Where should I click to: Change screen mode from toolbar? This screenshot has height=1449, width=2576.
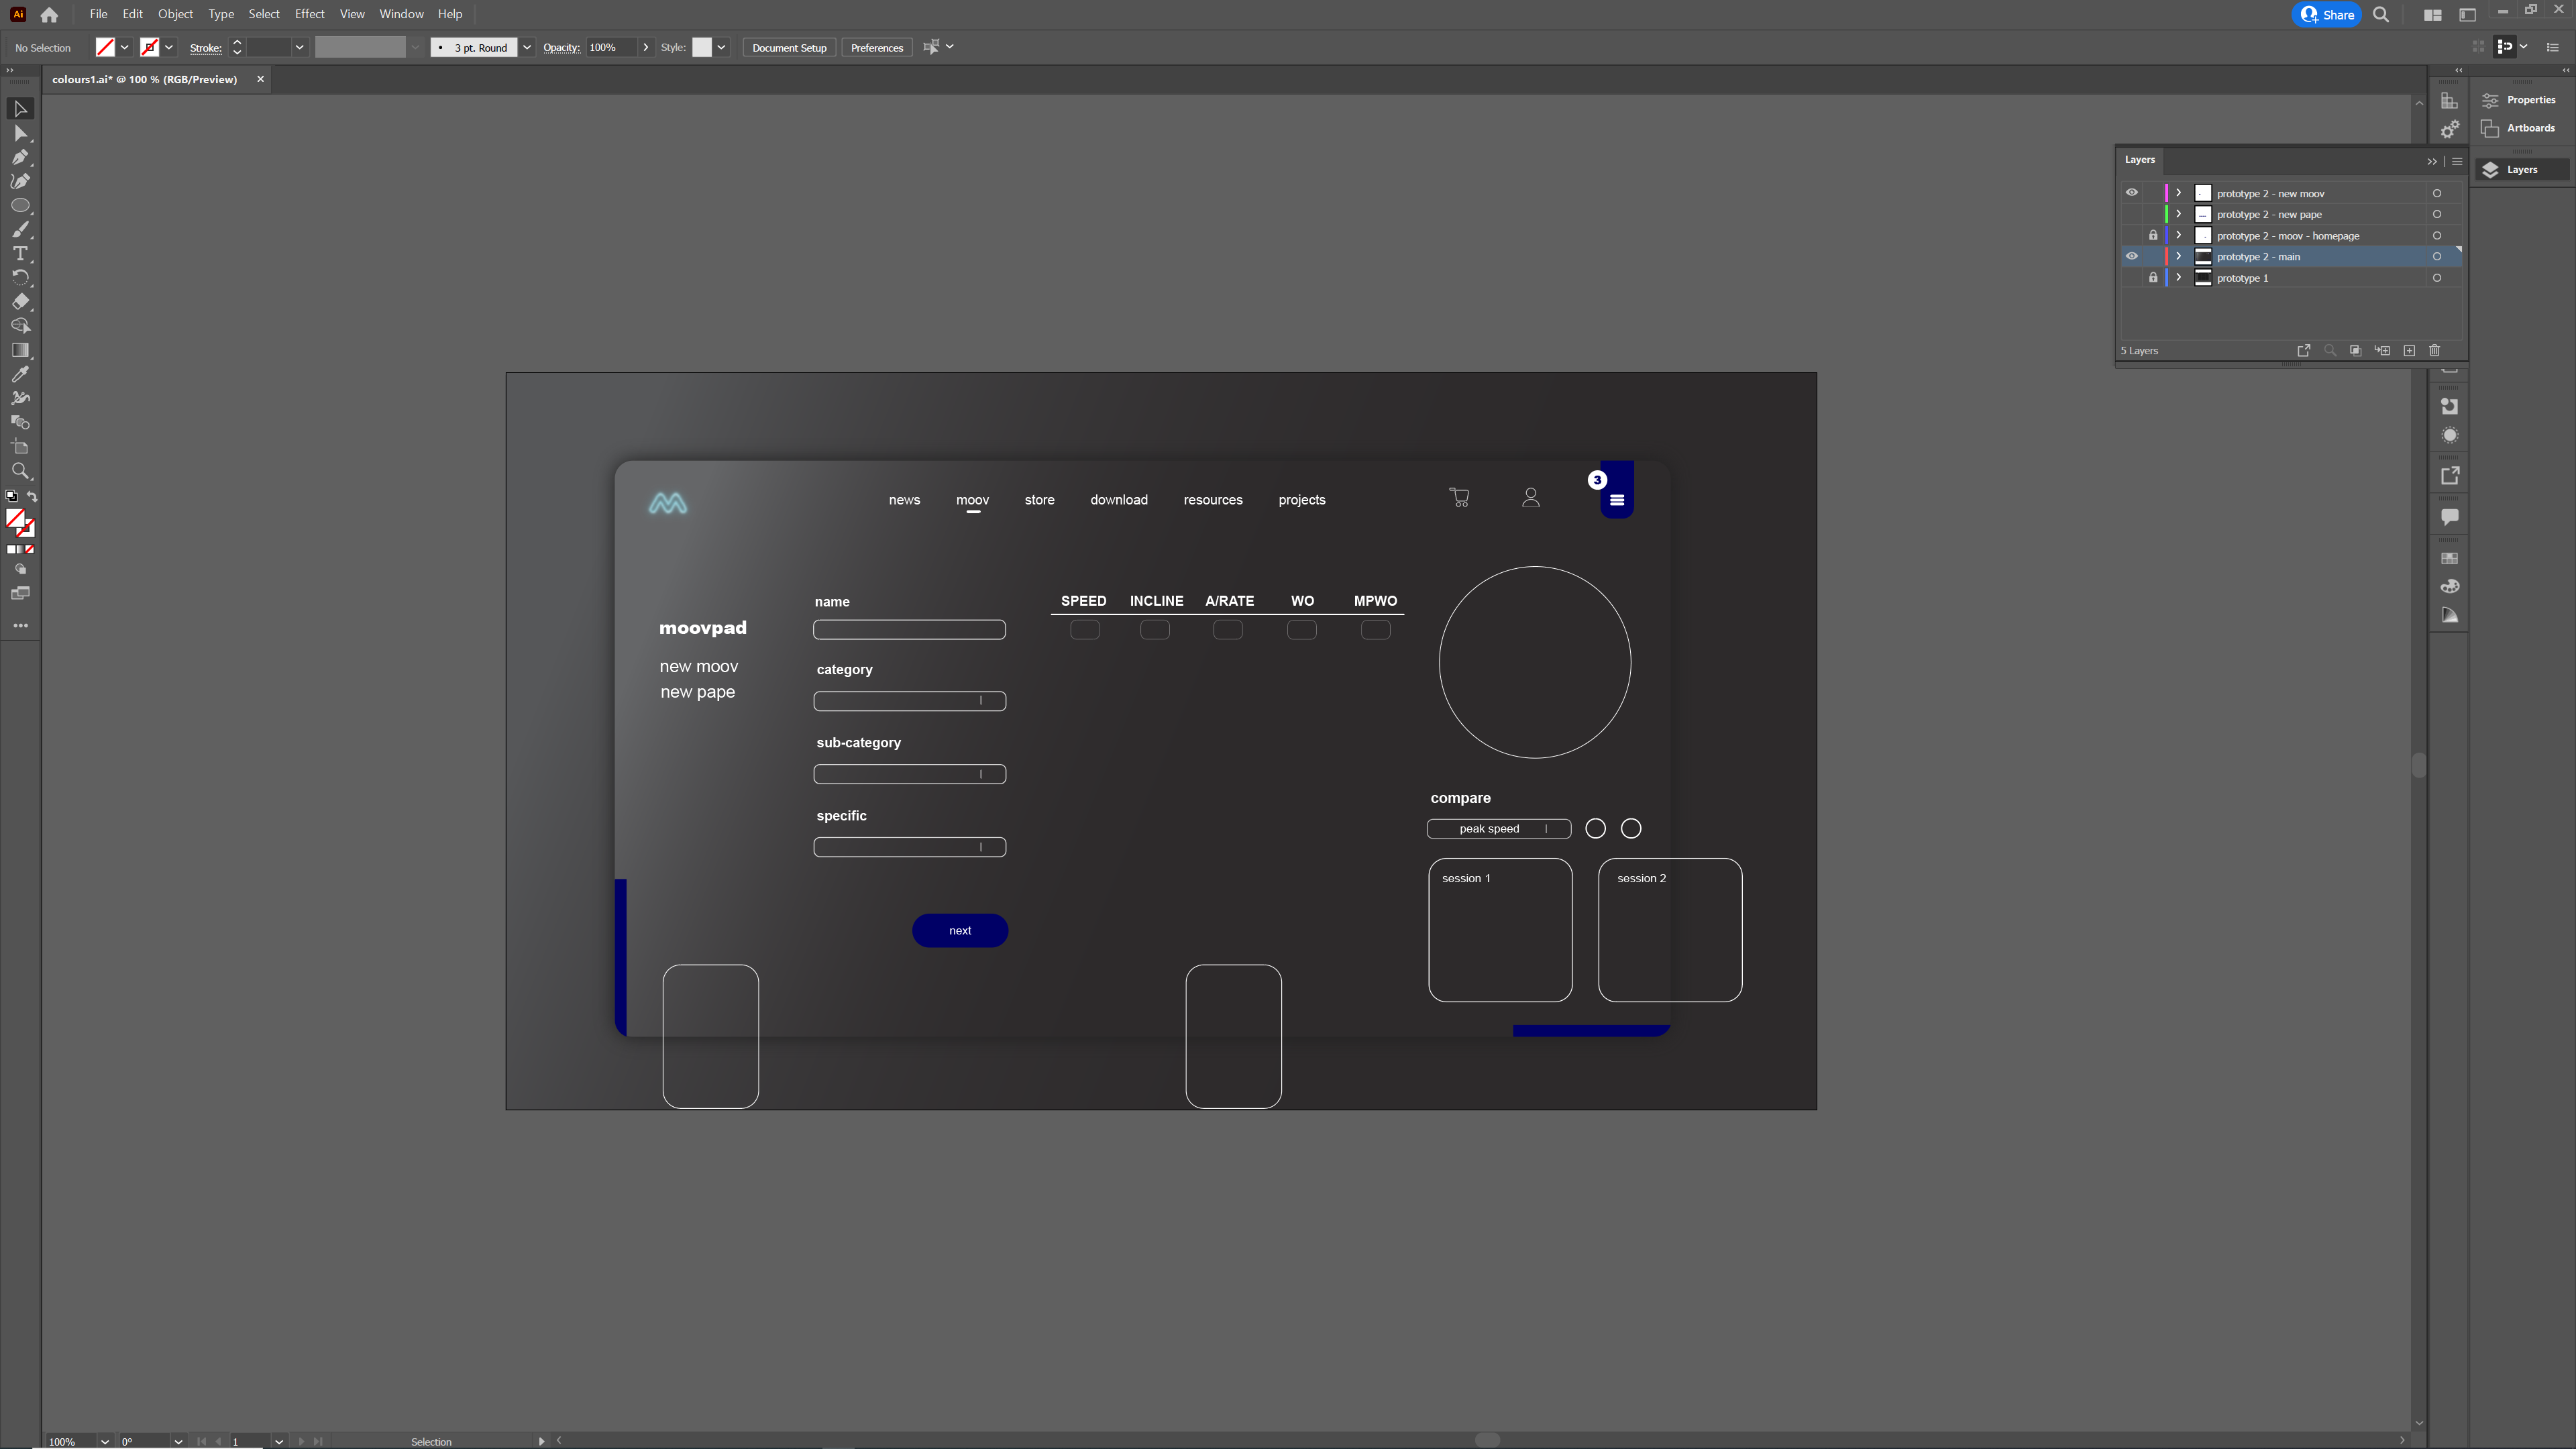(x=20, y=594)
